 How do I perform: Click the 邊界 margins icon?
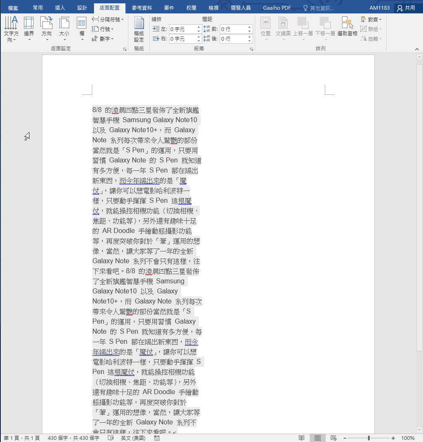pos(29,26)
